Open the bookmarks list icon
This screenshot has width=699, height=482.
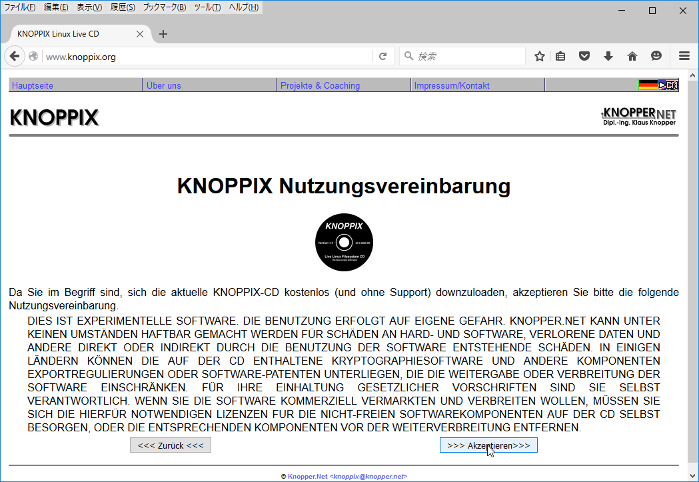pyautogui.click(x=561, y=56)
